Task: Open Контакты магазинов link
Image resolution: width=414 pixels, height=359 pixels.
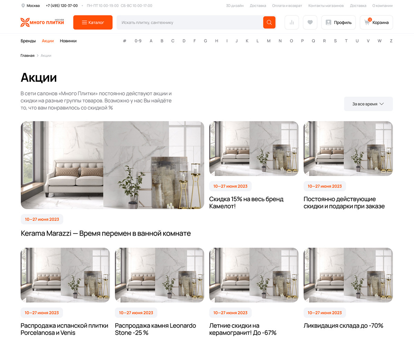Action: coord(326,6)
